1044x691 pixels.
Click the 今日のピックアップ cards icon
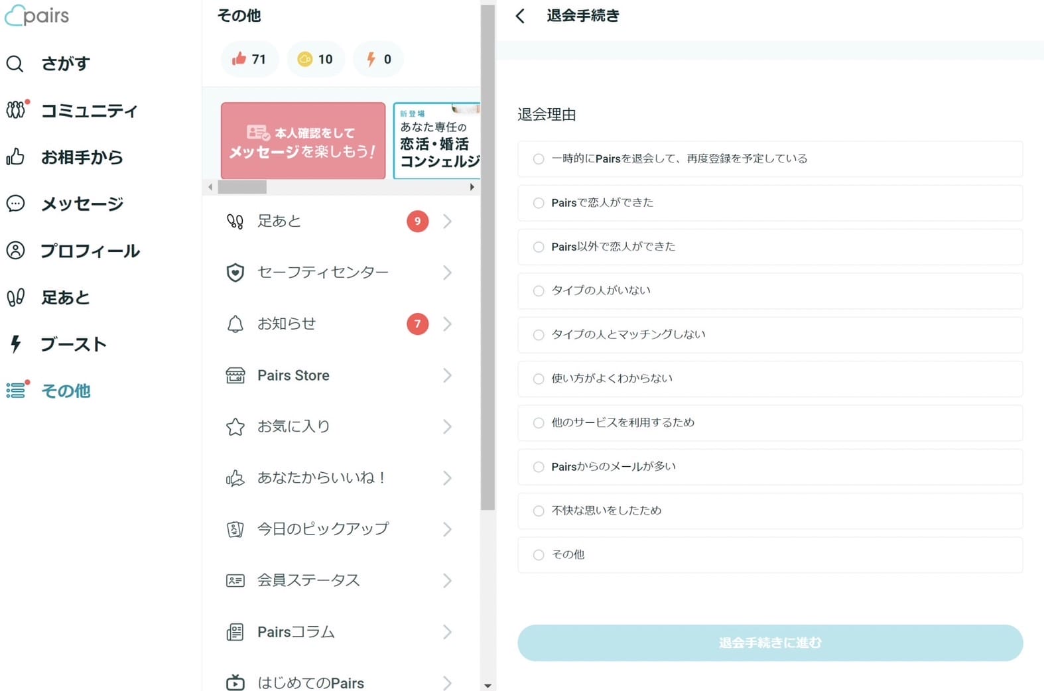tap(235, 529)
